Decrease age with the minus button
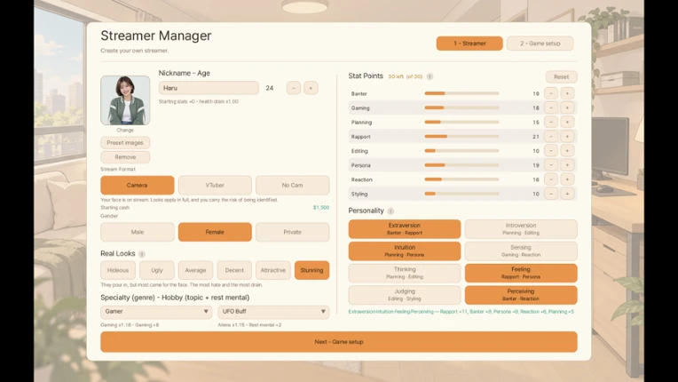 [294, 88]
